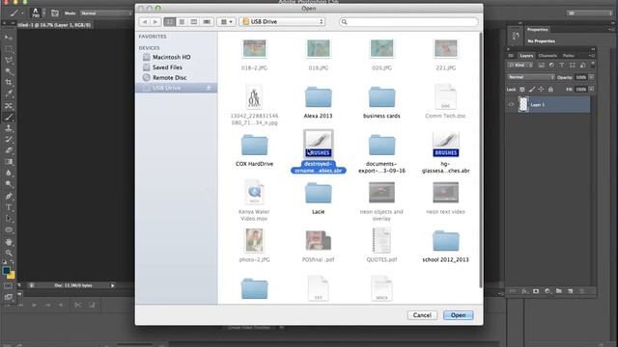Screen dimensions: 618x347
Task: Select the Path Selection tool
Action: tap(9, 219)
